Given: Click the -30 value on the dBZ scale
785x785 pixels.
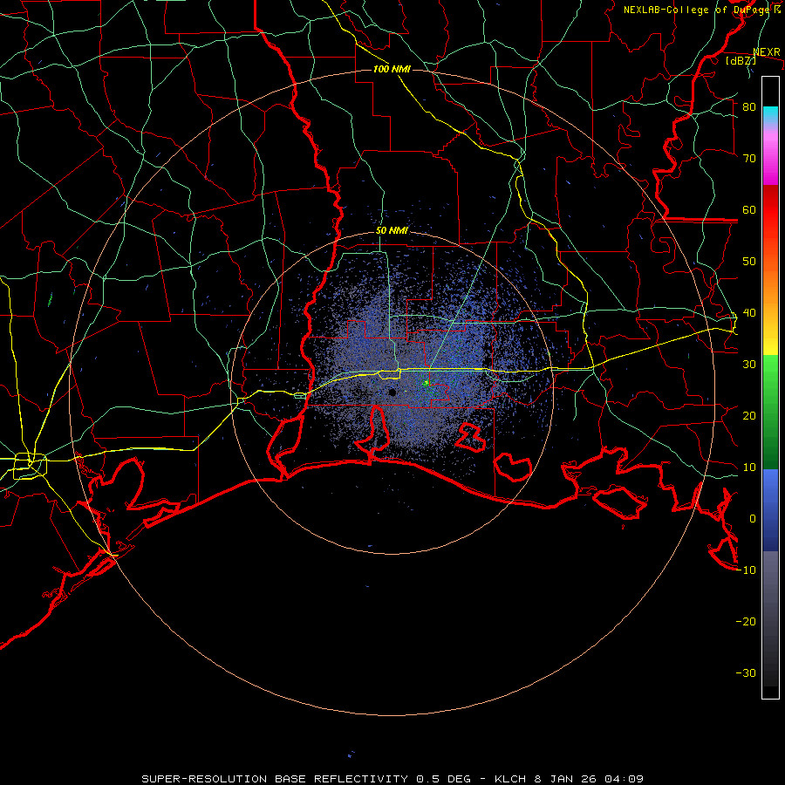Looking at the screenshot, I should coord(746,673).
